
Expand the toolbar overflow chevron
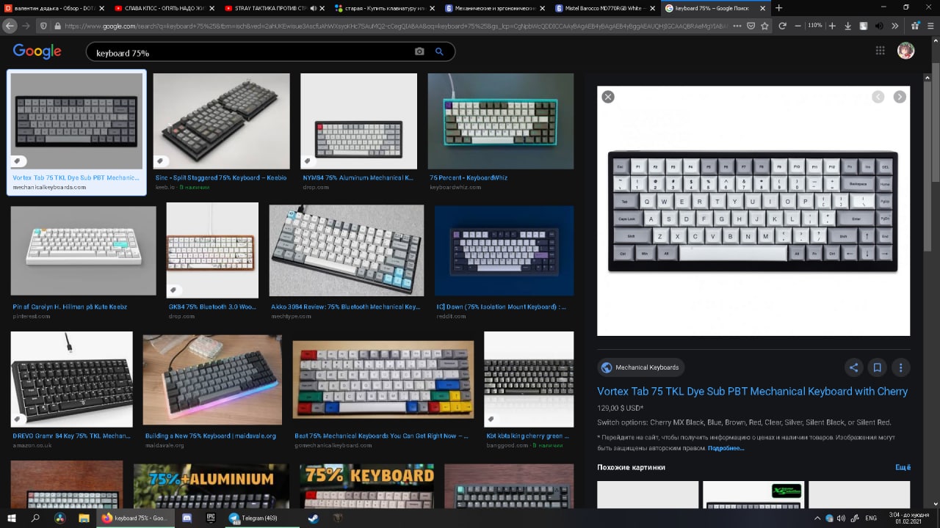895,26
